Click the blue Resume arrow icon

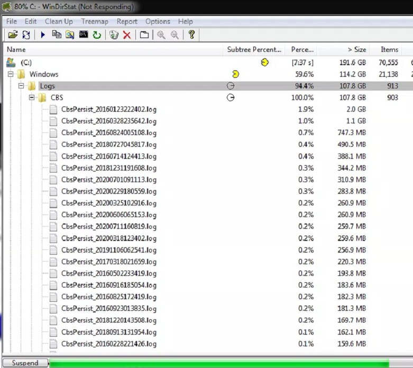coord(43,34)
